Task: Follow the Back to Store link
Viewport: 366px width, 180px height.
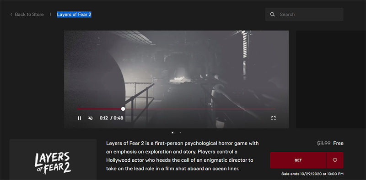Action: point(29,15)
